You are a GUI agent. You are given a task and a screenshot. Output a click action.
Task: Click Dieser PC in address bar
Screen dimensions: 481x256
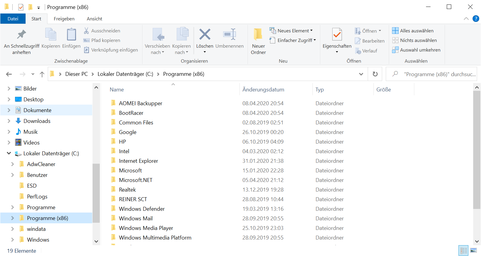coord(77,74)
